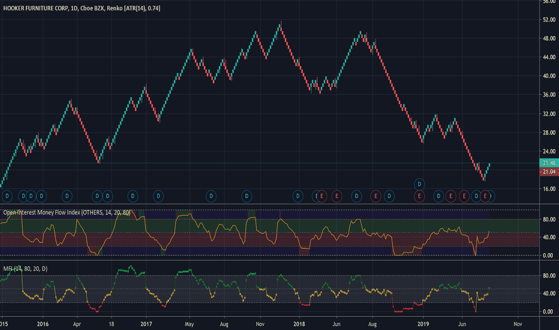Click 0.00 on the MFI pane scale
The height and width of the screenshot is (330, 559).
point(548,311)
